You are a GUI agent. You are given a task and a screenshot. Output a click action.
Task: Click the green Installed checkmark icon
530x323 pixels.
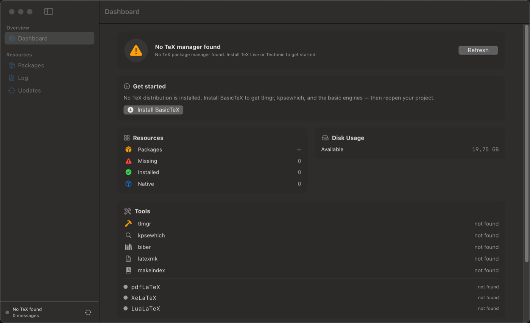(128, 172)
